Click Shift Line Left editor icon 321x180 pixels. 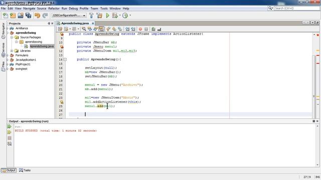click(127, 29)
